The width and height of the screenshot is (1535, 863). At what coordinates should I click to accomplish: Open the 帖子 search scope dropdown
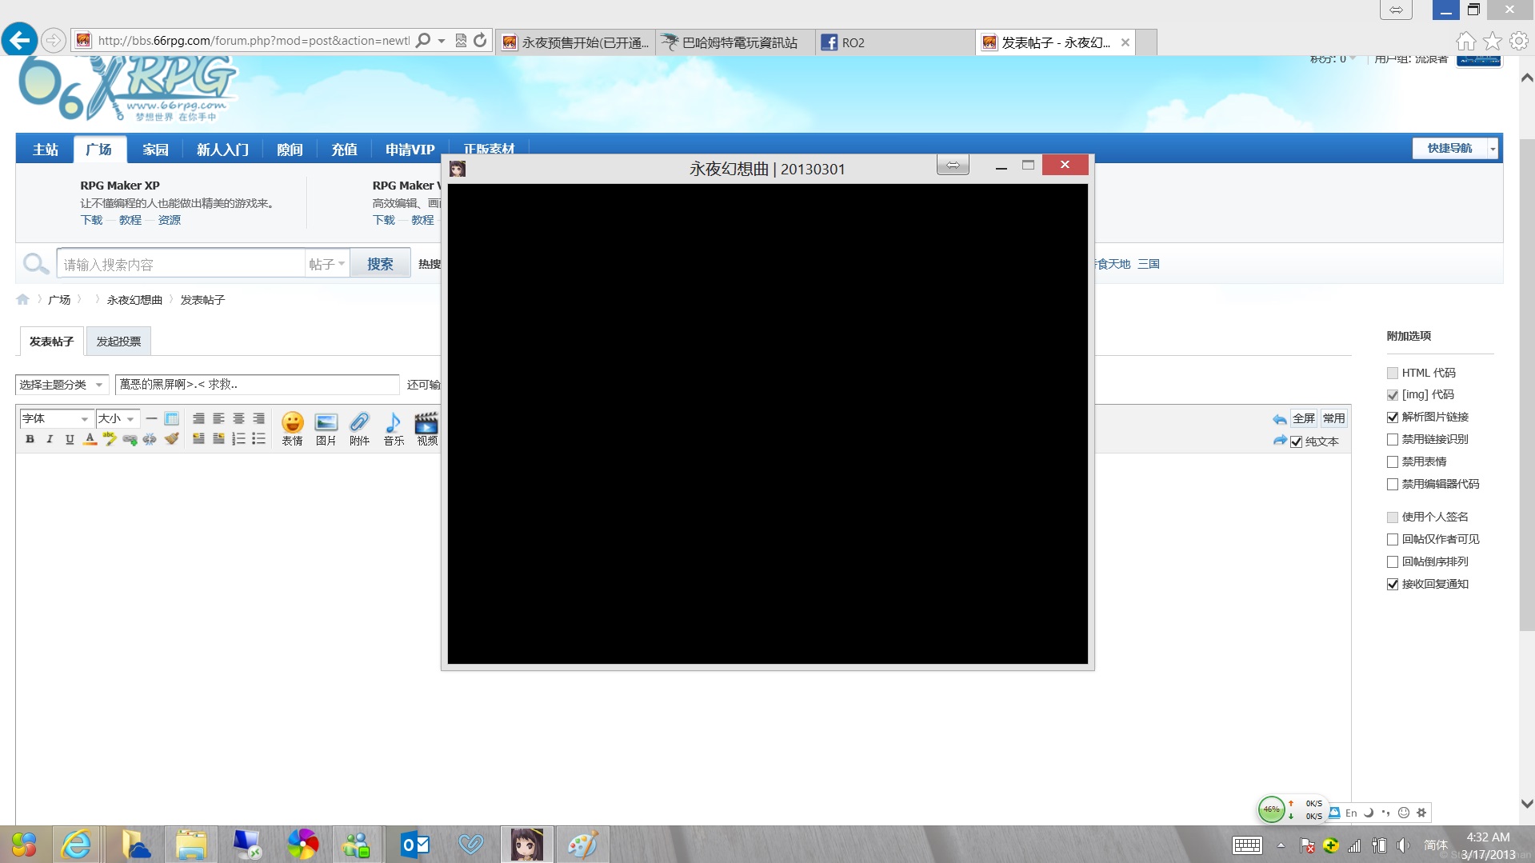327,264
